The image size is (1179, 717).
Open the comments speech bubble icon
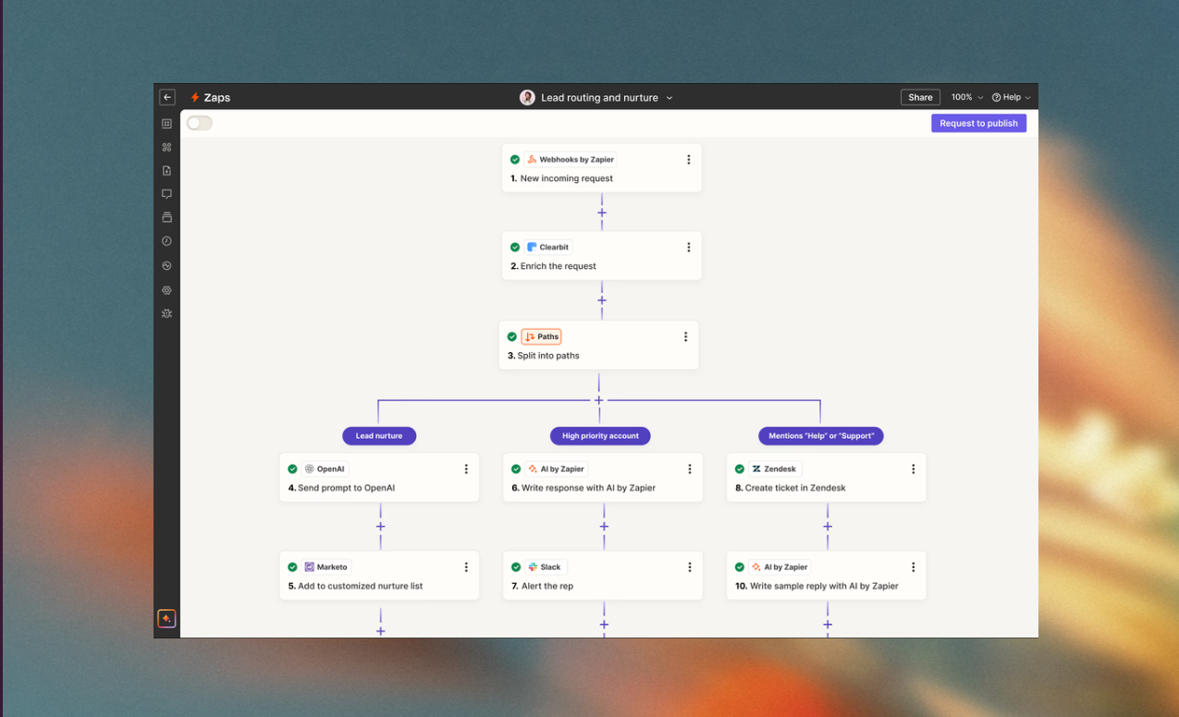point(166,194)
